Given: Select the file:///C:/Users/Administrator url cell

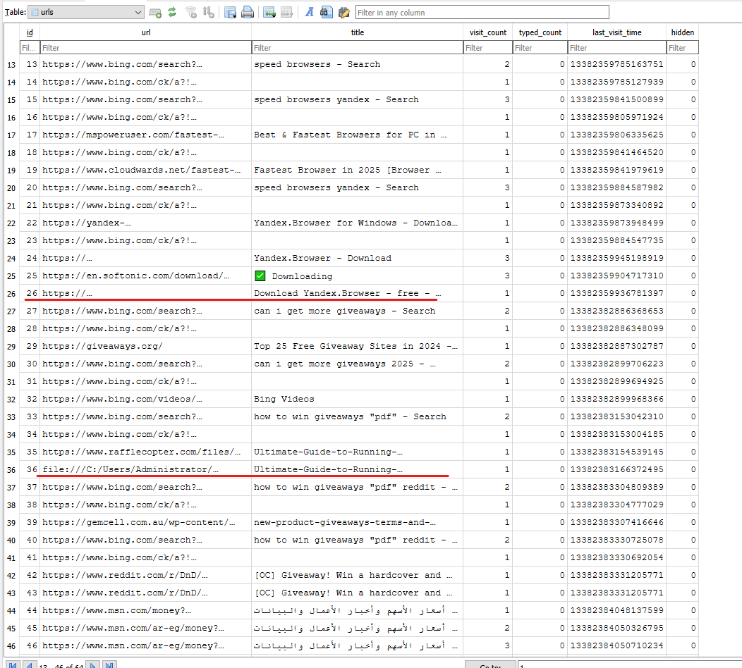Looking at the screenshot, I should 146,469.
